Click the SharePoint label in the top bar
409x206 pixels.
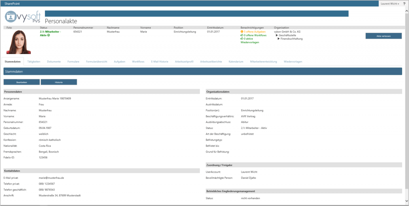click(12, 3)
